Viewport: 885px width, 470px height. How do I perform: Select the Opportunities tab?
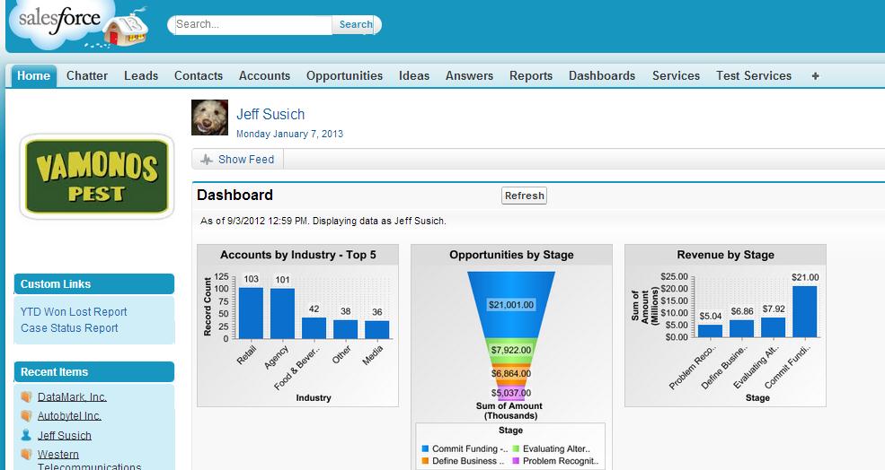click(344, 76)
